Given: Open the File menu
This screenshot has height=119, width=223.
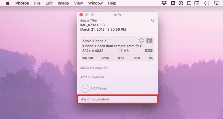Looking at the screenshot, I should click(37, 3).
